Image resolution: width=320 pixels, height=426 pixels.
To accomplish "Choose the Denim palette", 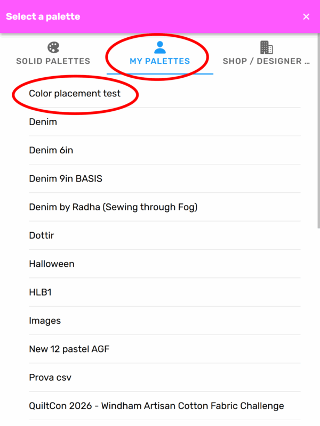I will point(43,122).
